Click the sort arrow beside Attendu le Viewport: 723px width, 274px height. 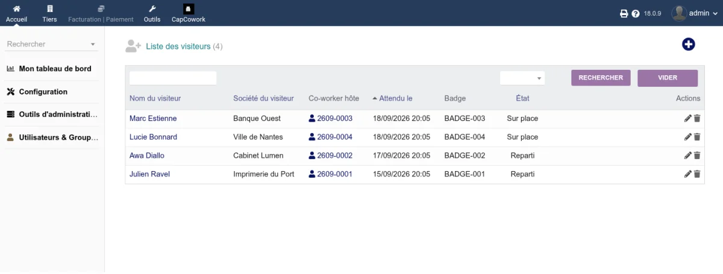(375, 98)
